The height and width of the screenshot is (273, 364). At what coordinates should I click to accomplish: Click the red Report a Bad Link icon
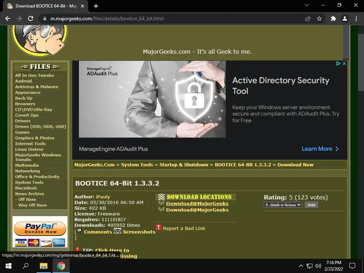pos(159,227)
